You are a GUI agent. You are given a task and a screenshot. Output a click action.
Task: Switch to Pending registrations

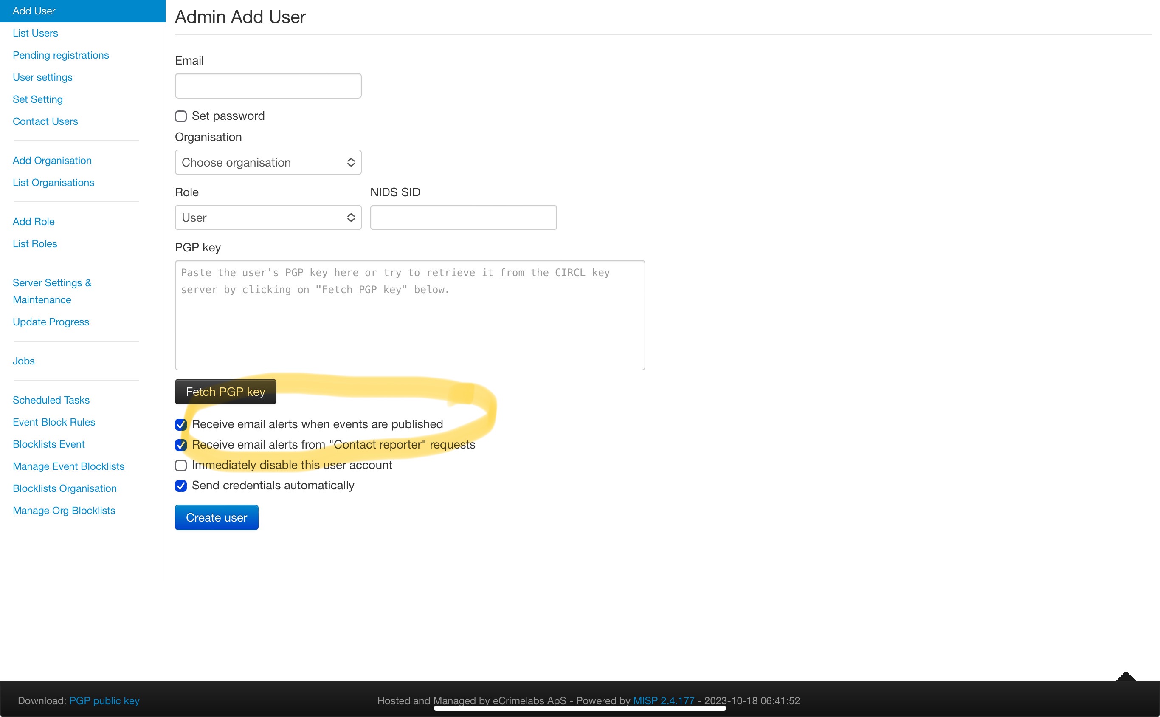[61, 55]
